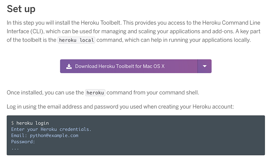
Task: Click the download tray icon on purple button
Action: click(69, 66)
